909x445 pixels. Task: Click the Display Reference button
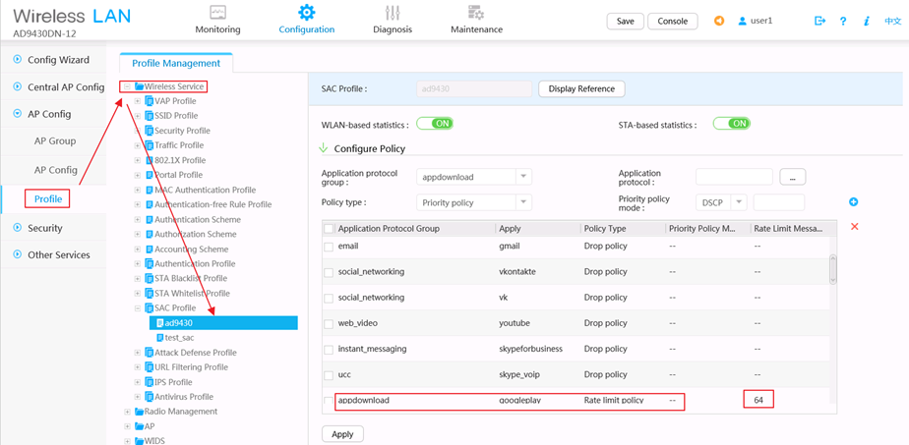(x=581, y=88)
